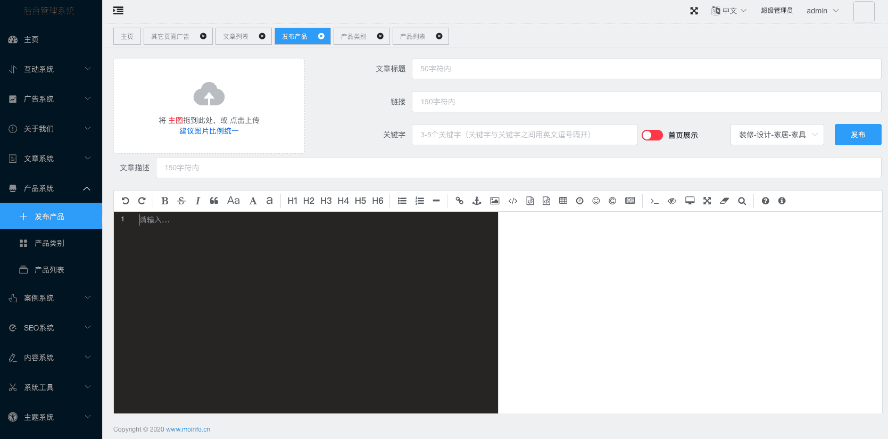Click the fullscreen icon in the top header
Screen dimensions: 888x439
(x=694, y=11)
